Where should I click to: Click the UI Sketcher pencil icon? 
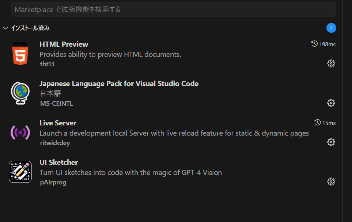tap(20, 172)
